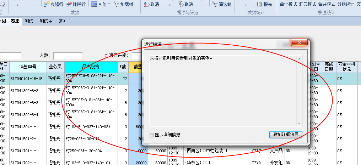Click the 大产品 cell
361x165 pixels.
click(x=277, y=151)
